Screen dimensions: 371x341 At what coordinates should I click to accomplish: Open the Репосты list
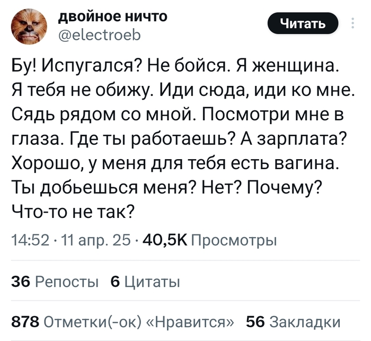[x=67, y=282]
